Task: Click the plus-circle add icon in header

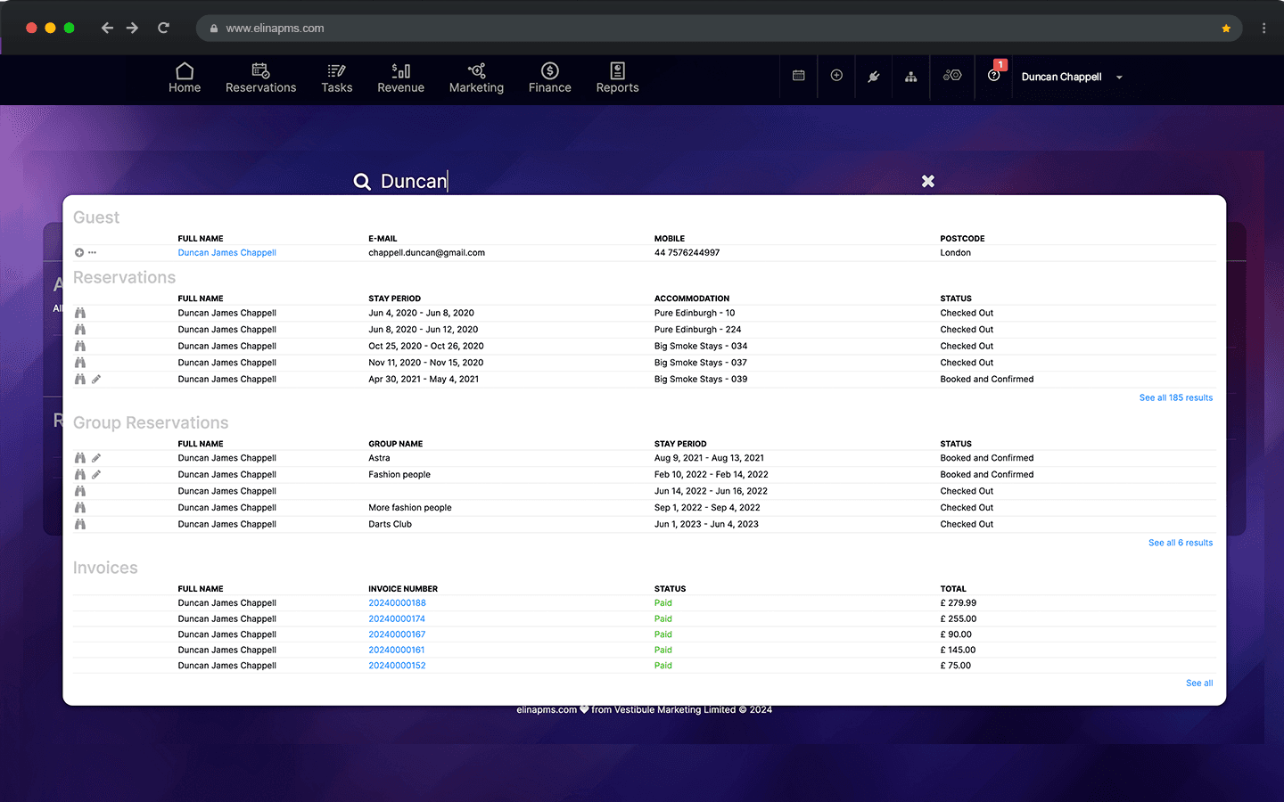Action: click(836, 76)
